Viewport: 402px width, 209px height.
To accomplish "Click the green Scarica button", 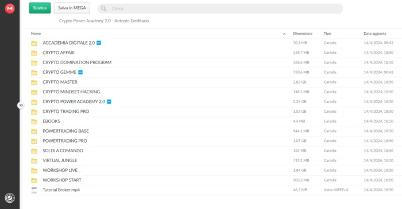I will coord(40,8).
